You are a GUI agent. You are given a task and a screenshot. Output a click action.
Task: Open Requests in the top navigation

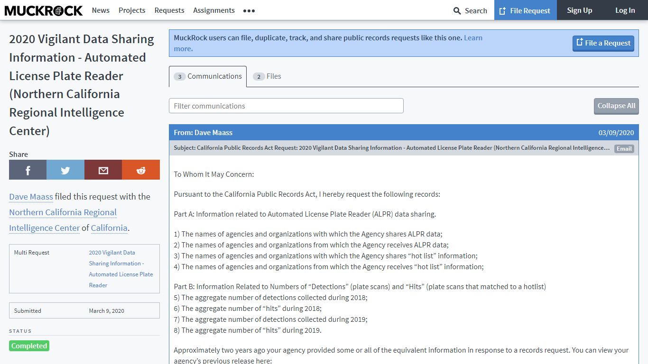169,10
